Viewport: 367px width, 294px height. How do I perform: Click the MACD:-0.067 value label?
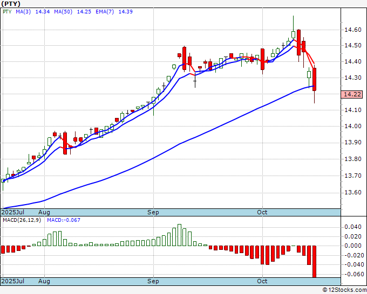tap(64, 220)
